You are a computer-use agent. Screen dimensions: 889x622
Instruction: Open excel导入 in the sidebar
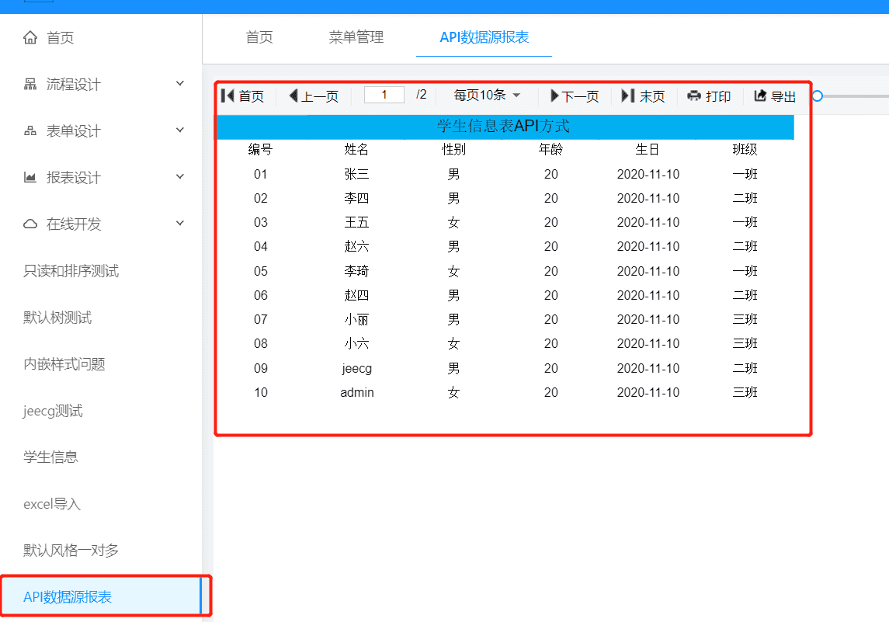pos(52,504)
